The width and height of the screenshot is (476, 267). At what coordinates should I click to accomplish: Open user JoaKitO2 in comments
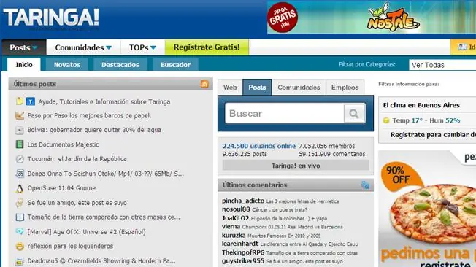click(236, 218)
